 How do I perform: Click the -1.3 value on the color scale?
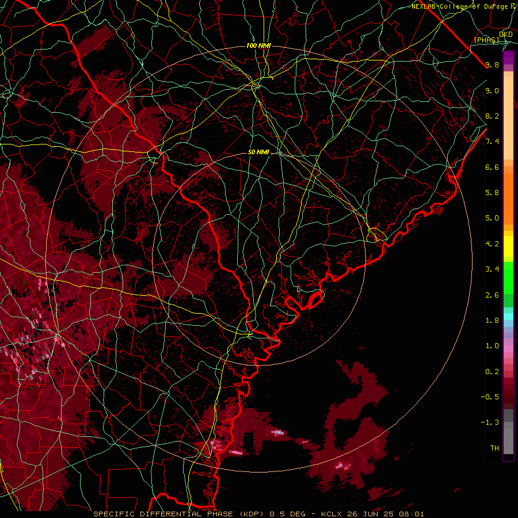click(490, 422)
